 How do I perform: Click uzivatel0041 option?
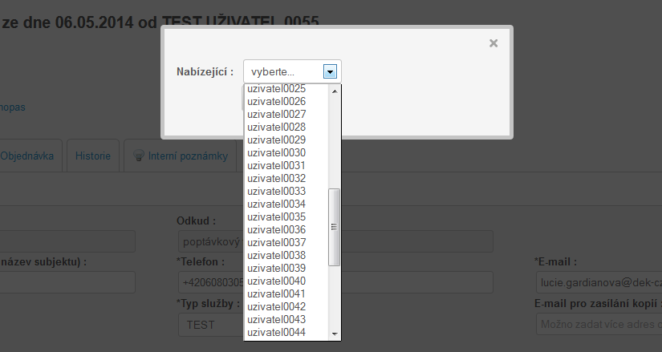(286, 293)
